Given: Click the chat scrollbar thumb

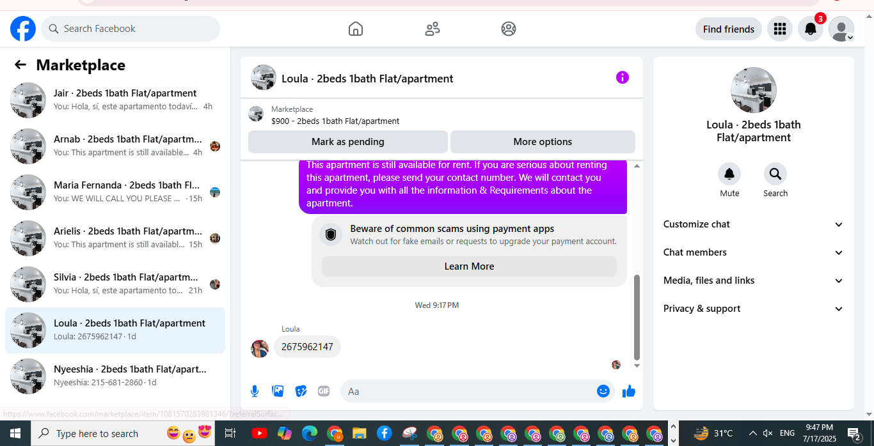Looking at the screenshot, I should pyautogui.click(x=637, y=318).
